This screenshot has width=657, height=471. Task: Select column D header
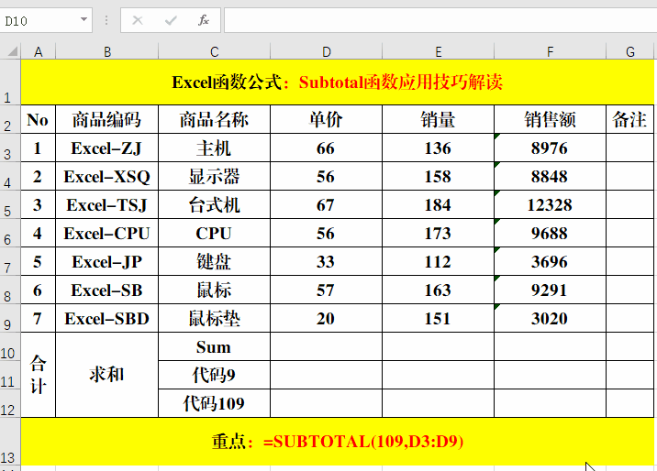326,52
